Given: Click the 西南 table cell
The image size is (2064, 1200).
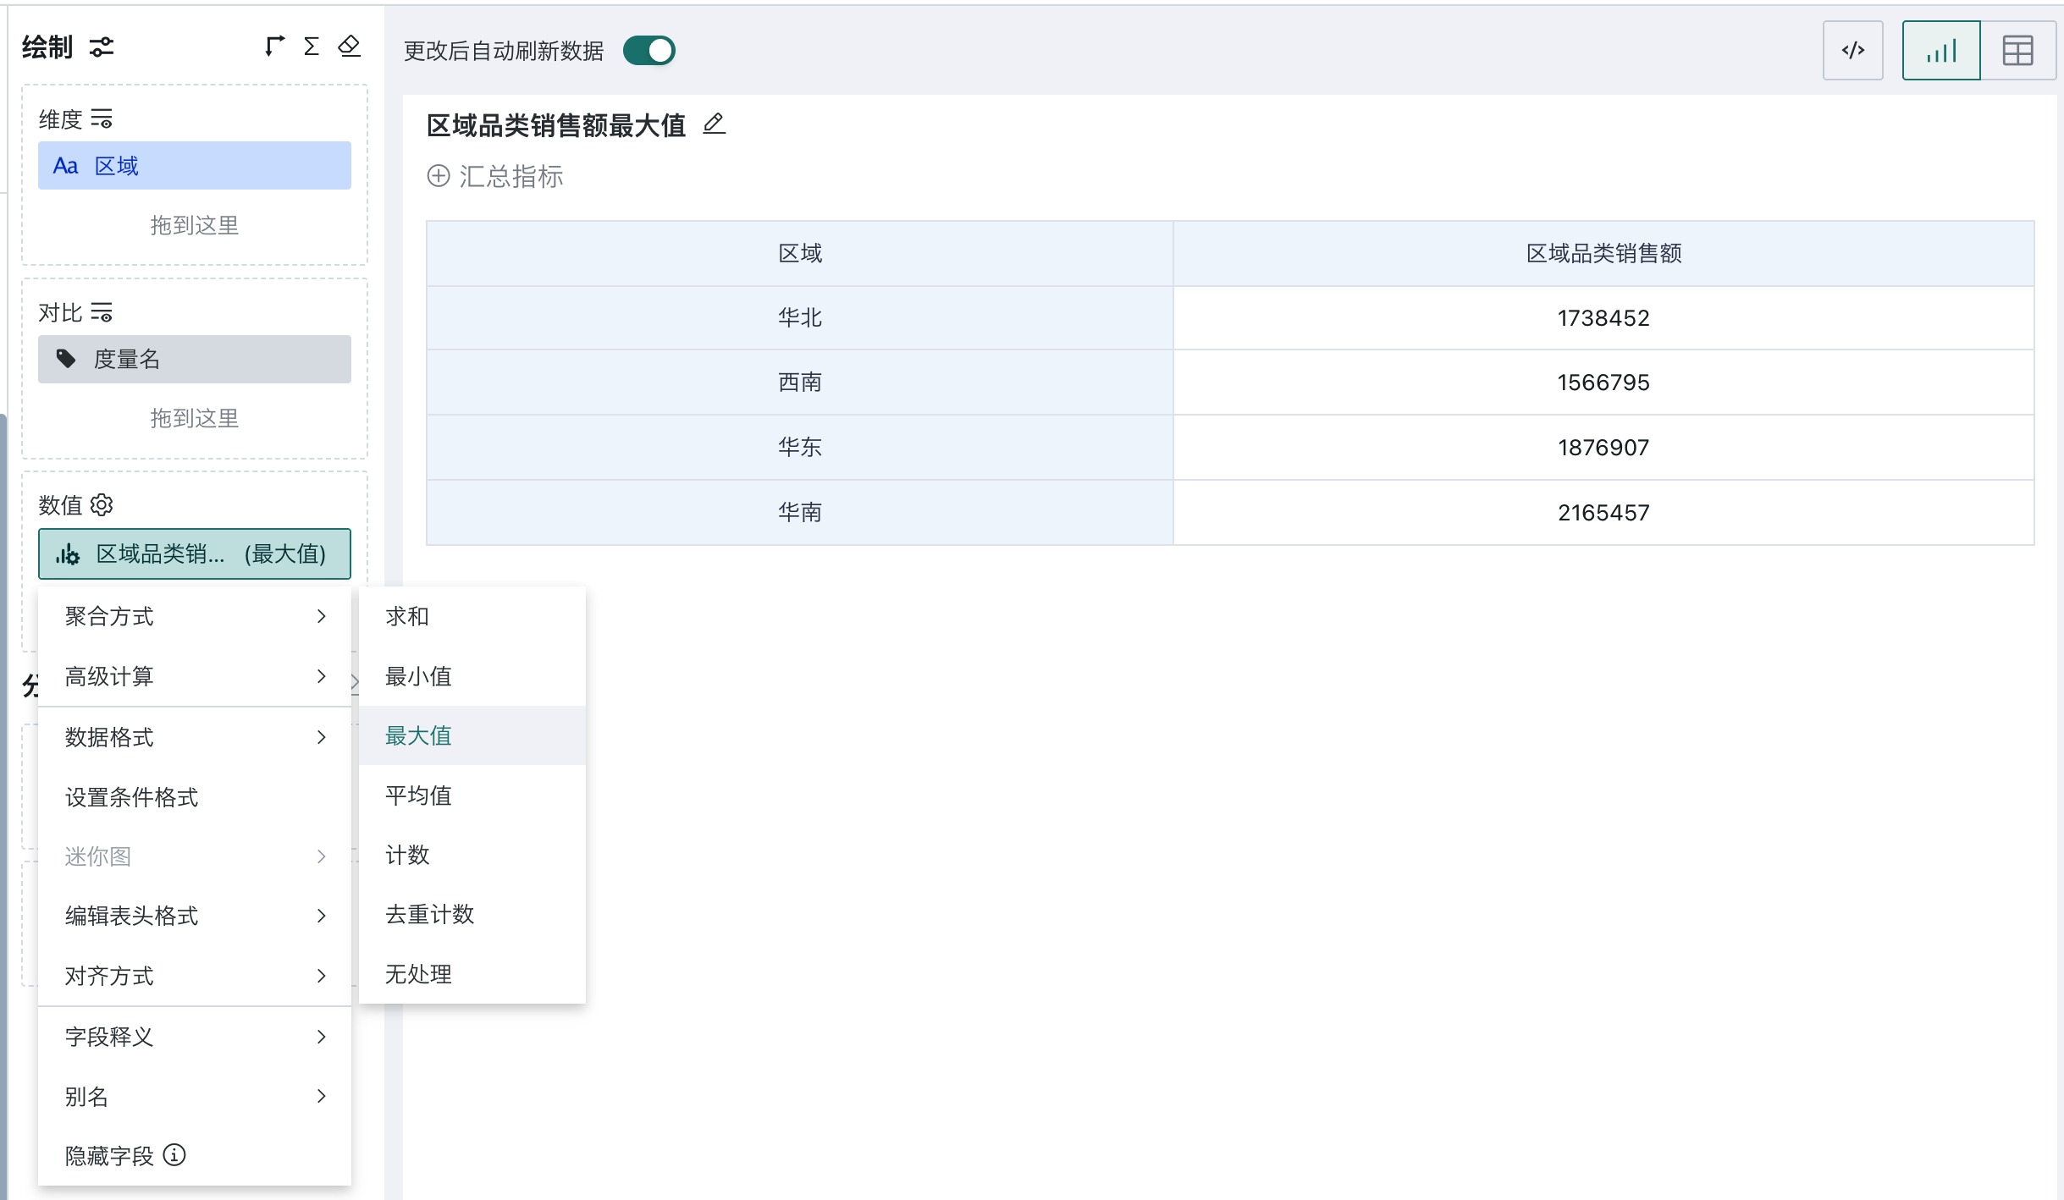Looking at the screenshot, I should [800, 382].
